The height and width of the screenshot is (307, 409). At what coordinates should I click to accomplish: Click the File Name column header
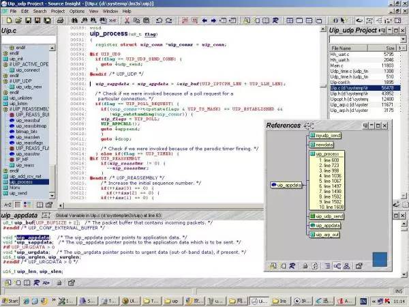tap(348, 48)
